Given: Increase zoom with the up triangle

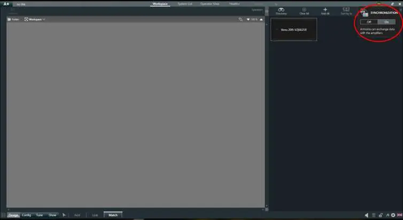Looking at the screenshot, I should coord(261,20).
